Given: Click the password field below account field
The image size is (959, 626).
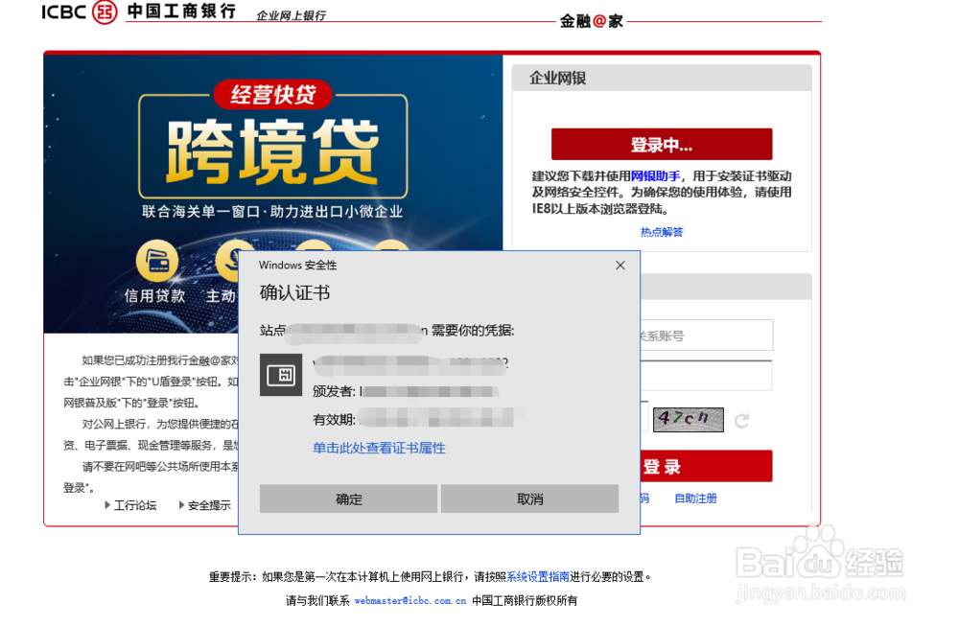Looking at the screenshot, I should click(706, 376).
